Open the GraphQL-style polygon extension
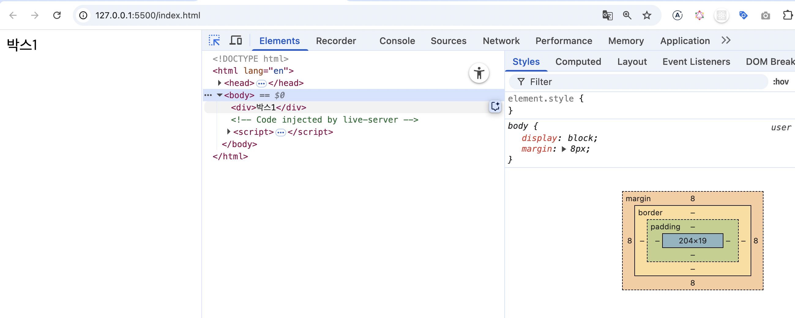This screenshot has width=795, height=318. tap(699, 15)
